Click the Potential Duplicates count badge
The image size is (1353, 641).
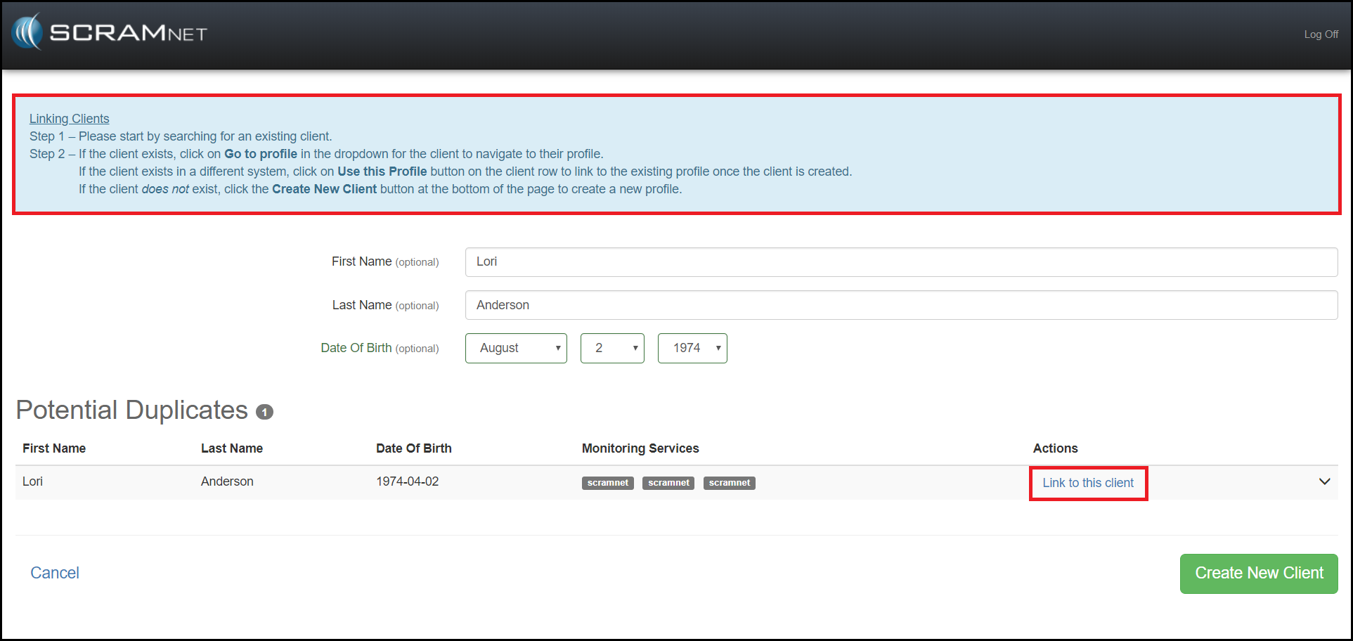tap(264, 412)
